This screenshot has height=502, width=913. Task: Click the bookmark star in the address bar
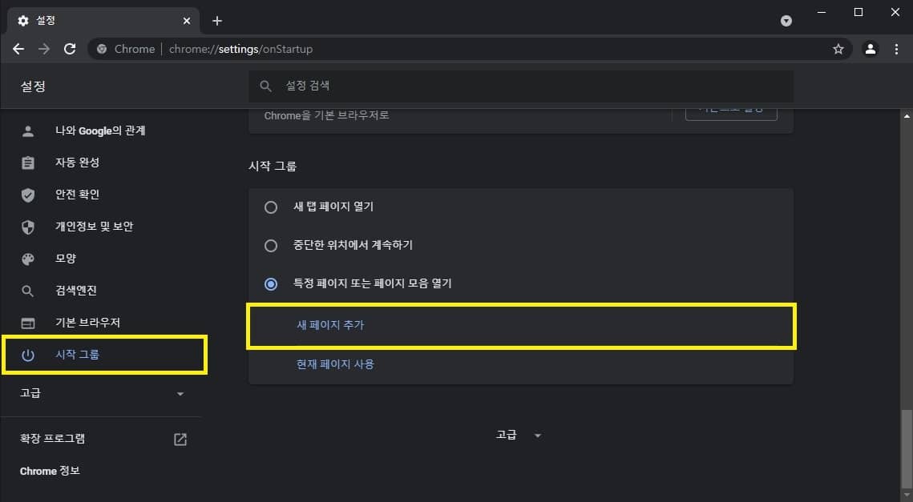[x=838, y=49]
